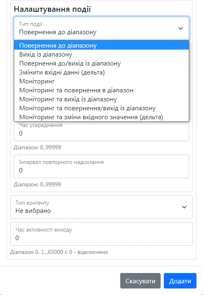Click the 'Скасувати' button
Image resolution: width=203 pixels, height=295 pixels.
(x=140, y=281)
